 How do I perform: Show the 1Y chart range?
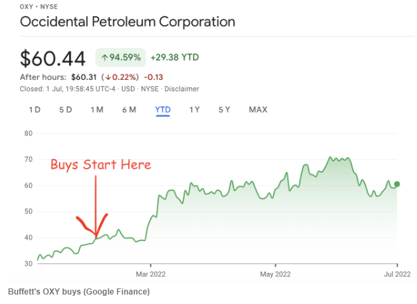click(195, 110)
